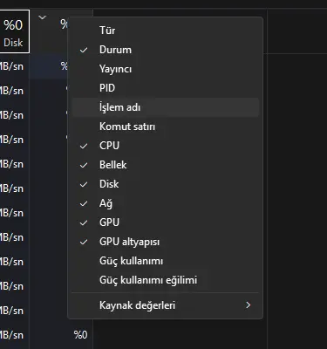Click the %0 Disk column header
This screenshot has height=349, width=327.
coord(14,31)
